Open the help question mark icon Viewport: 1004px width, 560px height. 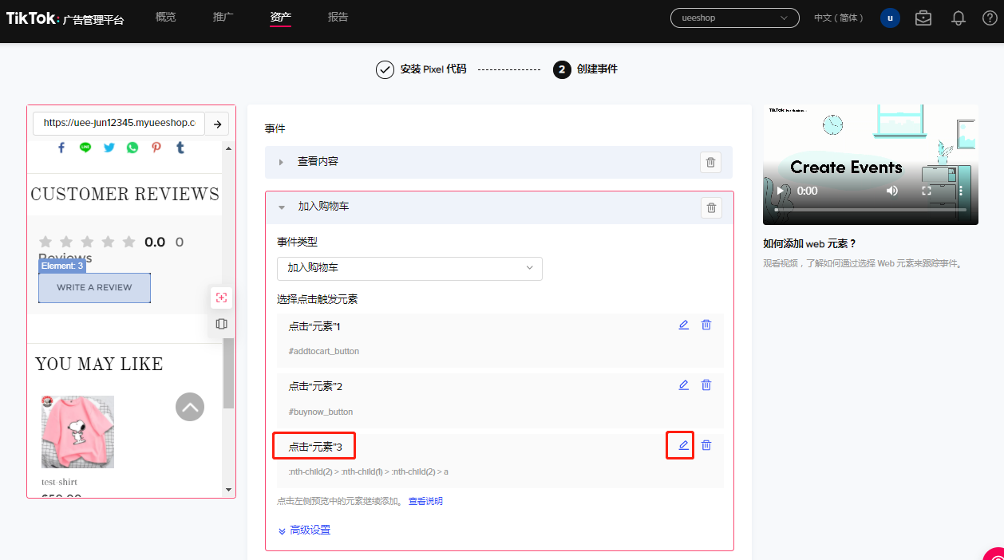pos(990,18)
